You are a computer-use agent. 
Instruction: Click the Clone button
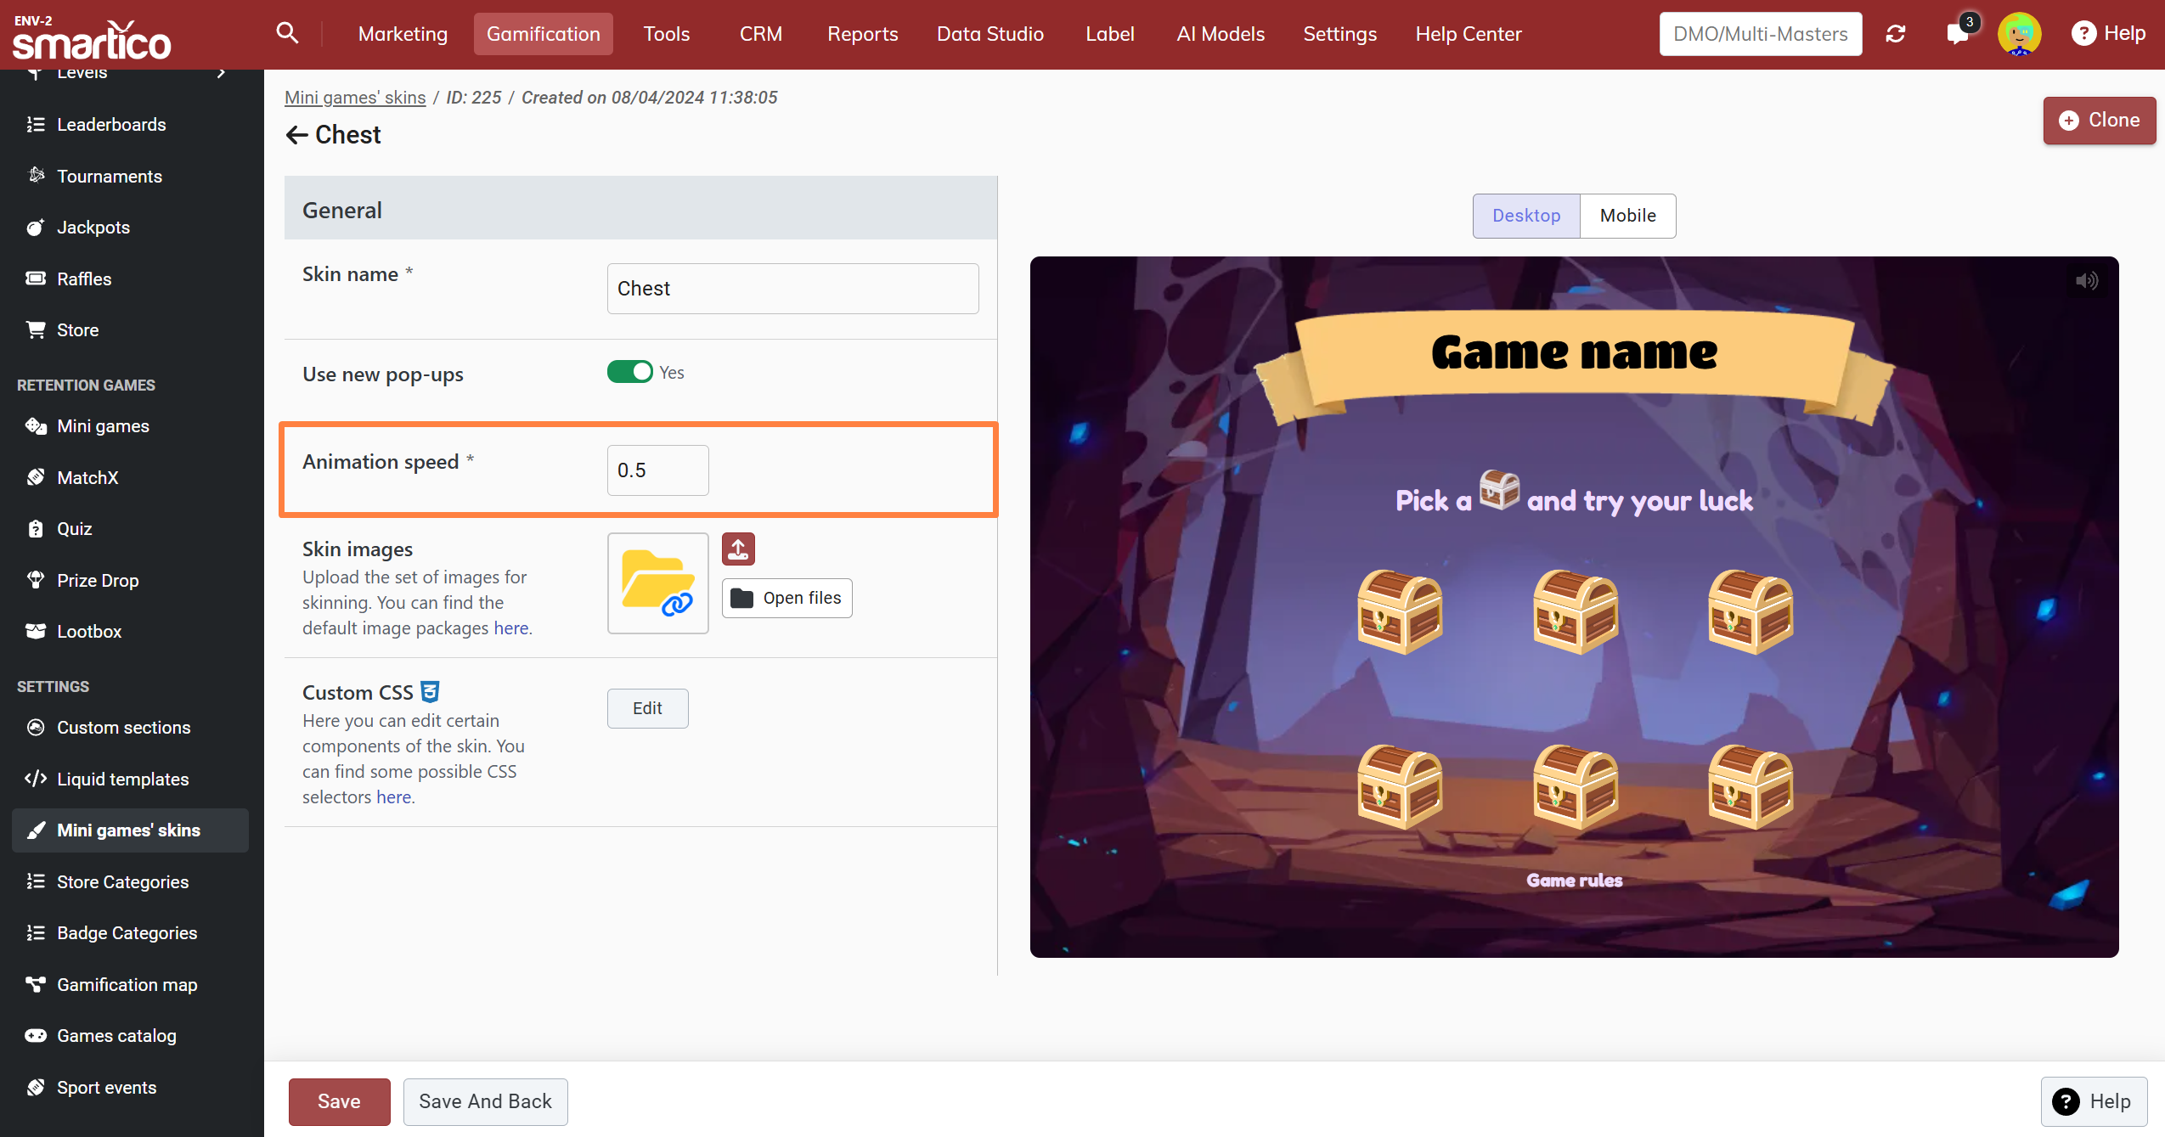[2098, 121]
